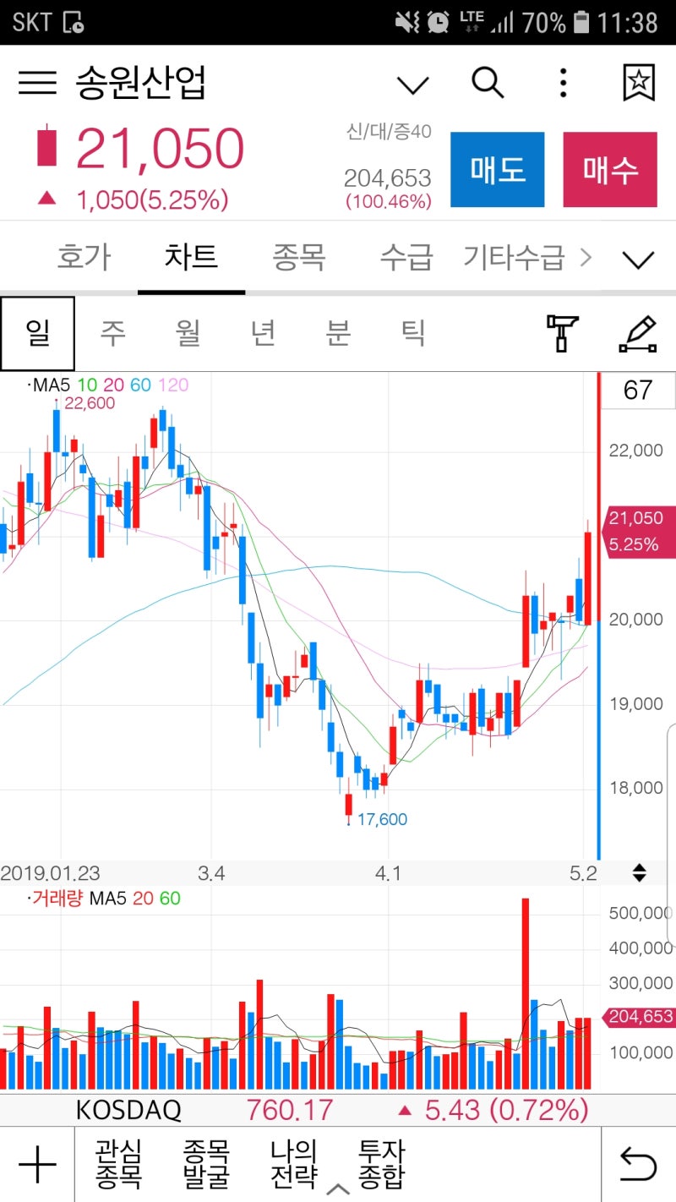This screenshot has width=676, height=1202.
Task: Tap the 매도 sell button
Action: pyautogui.click(x=498, y=170)
